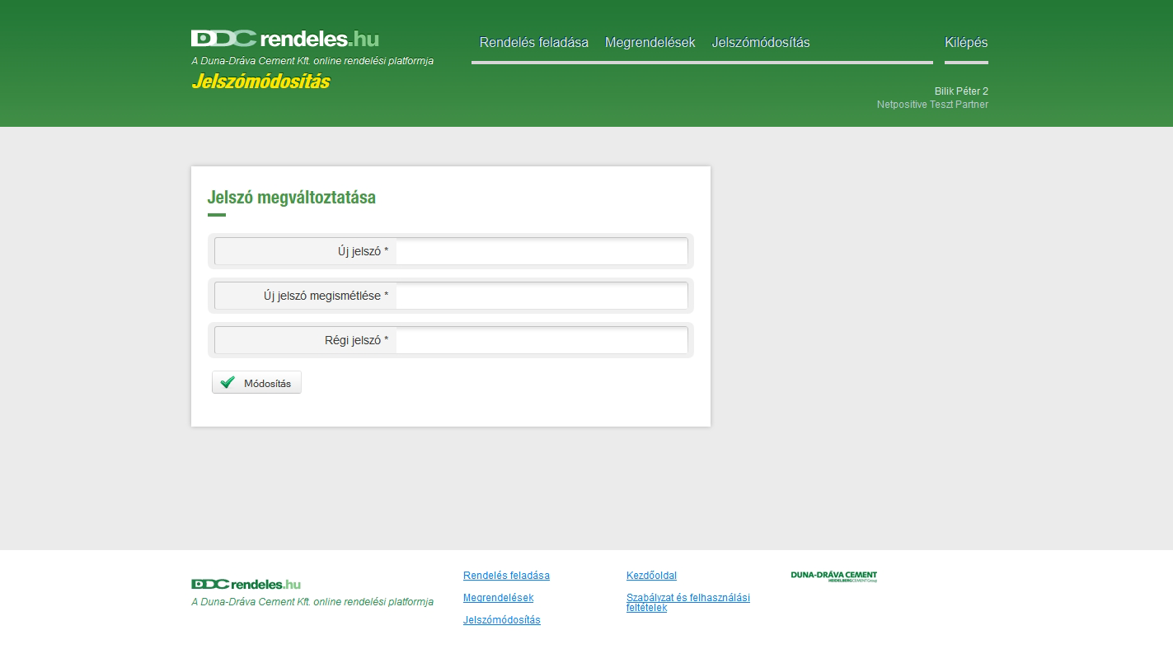Click the DDC rendeles.hu header logo
Image resolution: width=1173 pixels, height=658 pixels.
coord(285,39)
